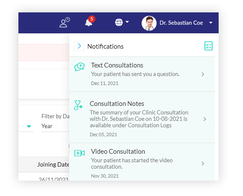
Task: Mark all notifications as read checklist icon
Action: point(208,46)
